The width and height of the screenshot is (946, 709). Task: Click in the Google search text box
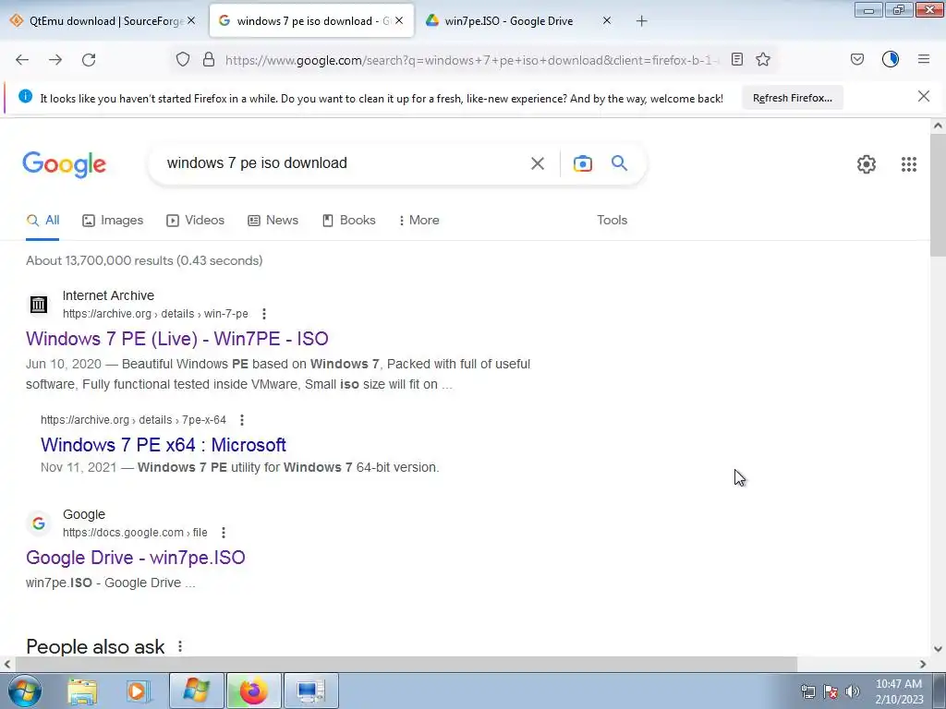coord(342,162)
